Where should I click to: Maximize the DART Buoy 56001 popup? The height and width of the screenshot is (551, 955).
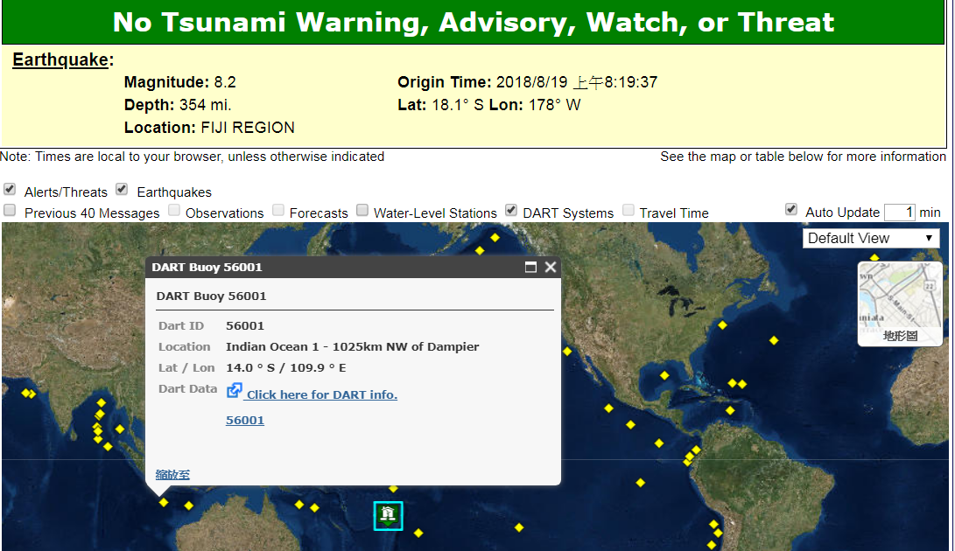[x=530, y=268]
